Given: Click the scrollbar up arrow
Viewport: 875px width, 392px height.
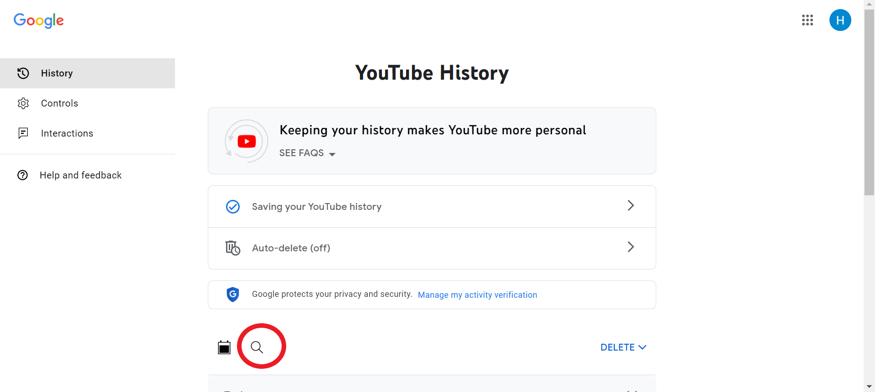Looking at the screenshot, I should click(x=869, y=4).
